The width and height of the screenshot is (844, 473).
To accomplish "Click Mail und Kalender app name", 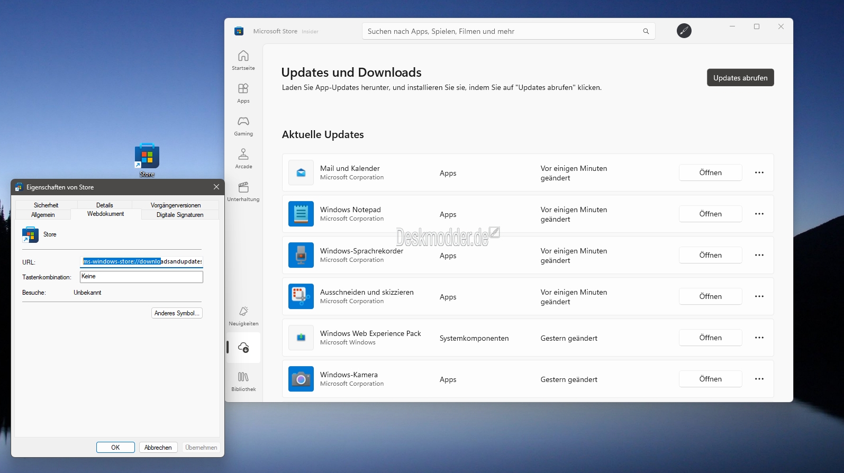I will point(350,168).
